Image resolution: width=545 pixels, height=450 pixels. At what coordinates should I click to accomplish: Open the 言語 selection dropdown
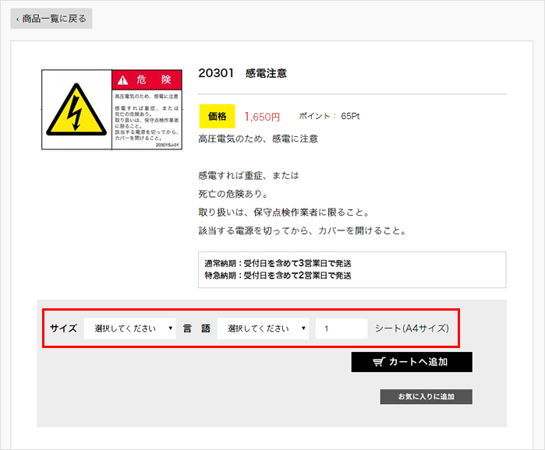pyautogui.click(x=263, y=329)
